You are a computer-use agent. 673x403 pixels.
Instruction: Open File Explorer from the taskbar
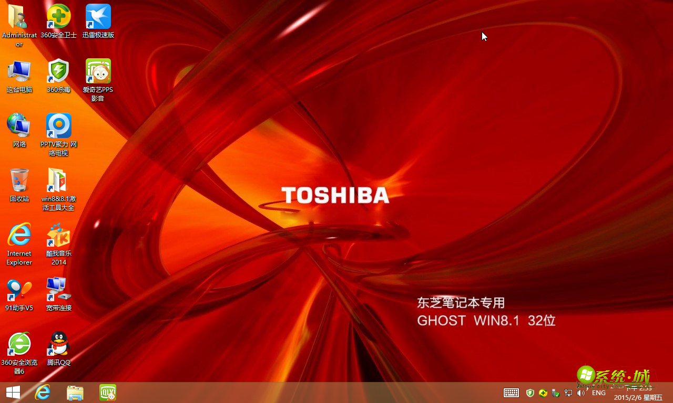(x=75, y=393)
